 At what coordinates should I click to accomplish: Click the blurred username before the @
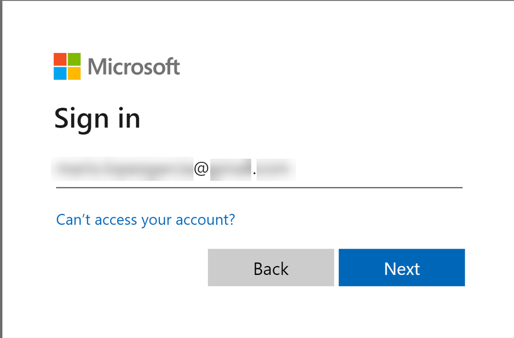point(122,169)
